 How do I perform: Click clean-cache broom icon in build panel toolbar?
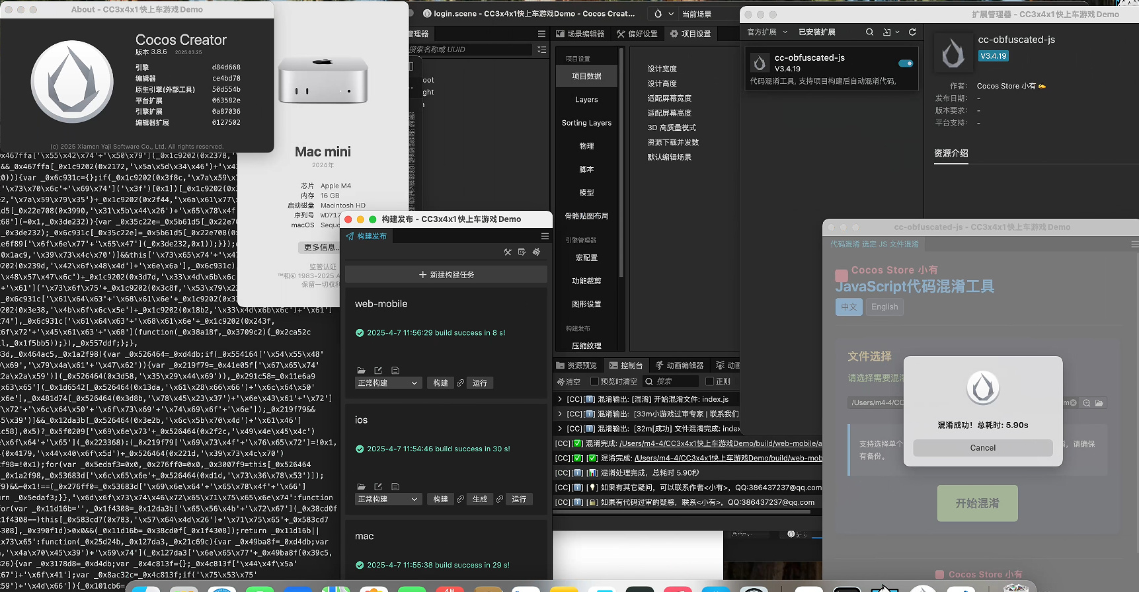click(536, 252)
